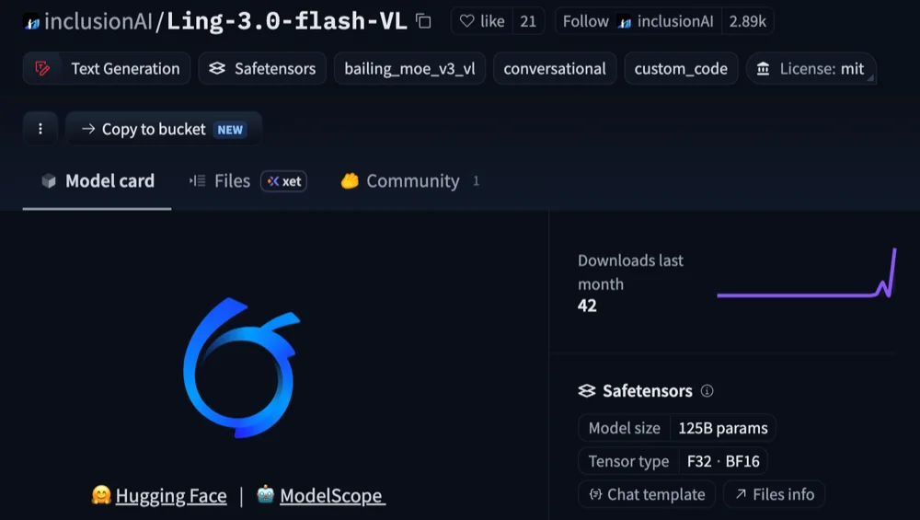The image size is (920, 520).
Task: Click the Chat template braces icon
Action: pos(595,494)
